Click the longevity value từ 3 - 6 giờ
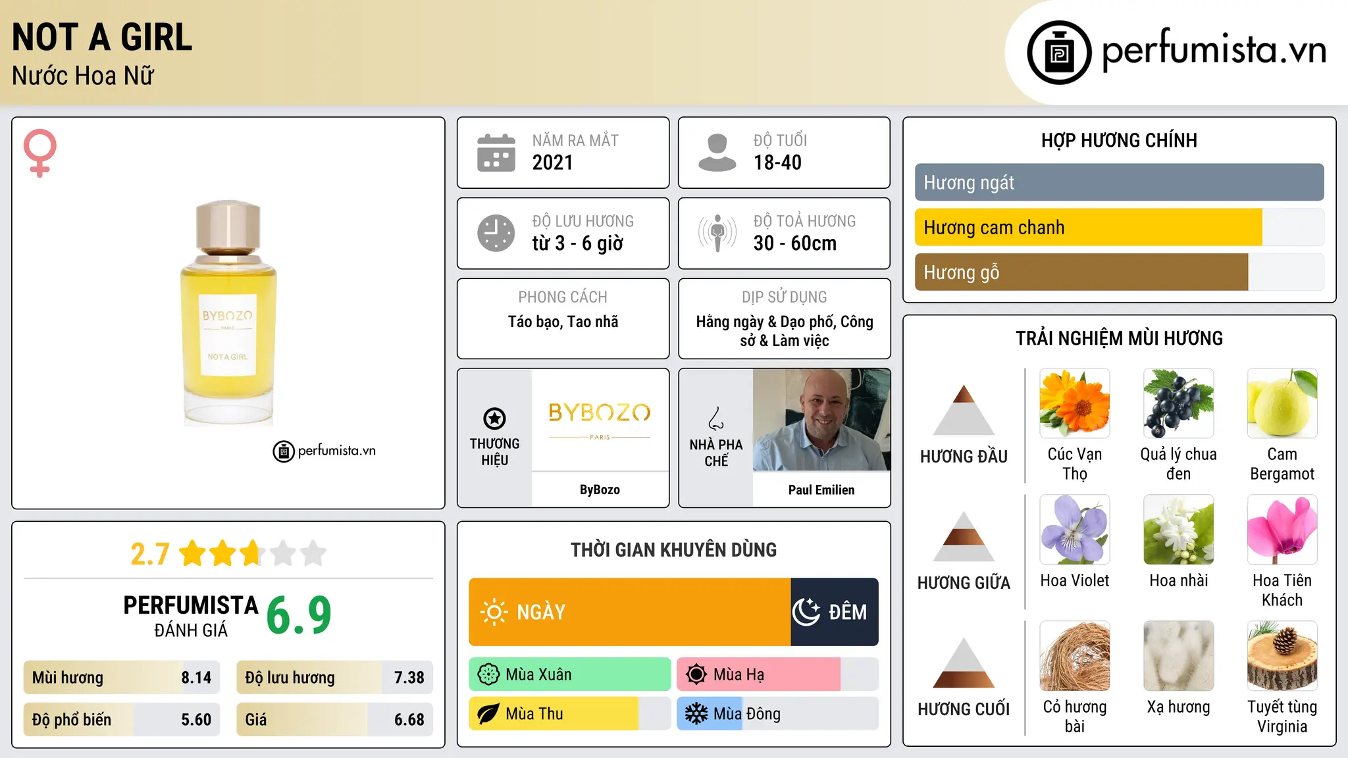Image resolution: width=1348 pixels, height=758 pixels. (x=578, y=243)
